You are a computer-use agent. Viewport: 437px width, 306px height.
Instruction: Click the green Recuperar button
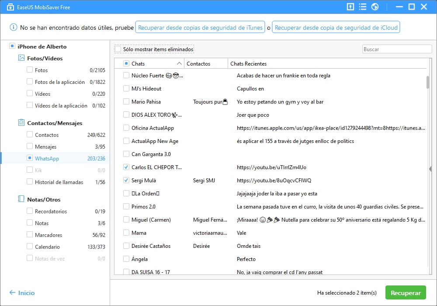tap(406, 292)
